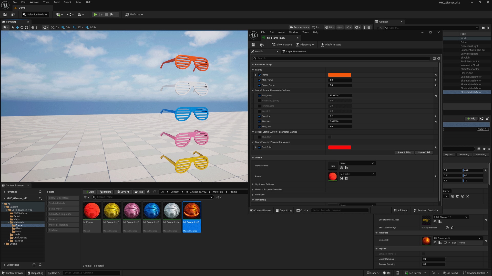Click the Save Sibling button
The width and height of the screenshot is (492, 276).
click(404, 153)
